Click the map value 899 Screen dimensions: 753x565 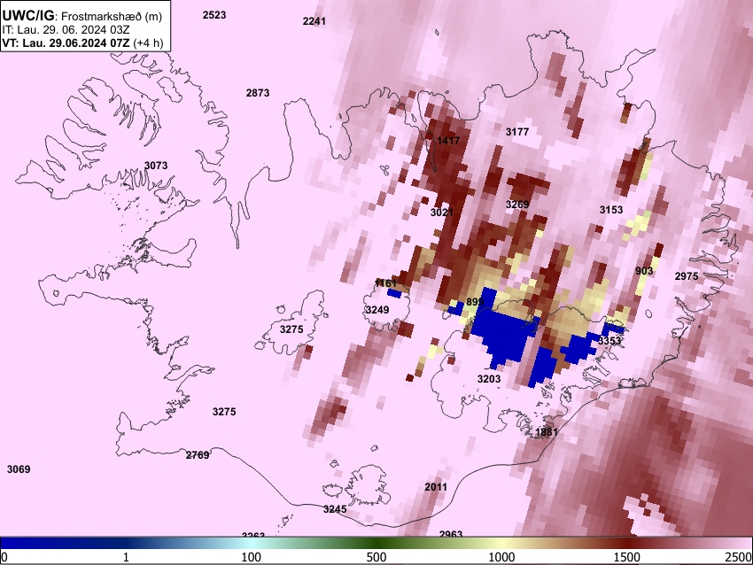coord(475,302)
